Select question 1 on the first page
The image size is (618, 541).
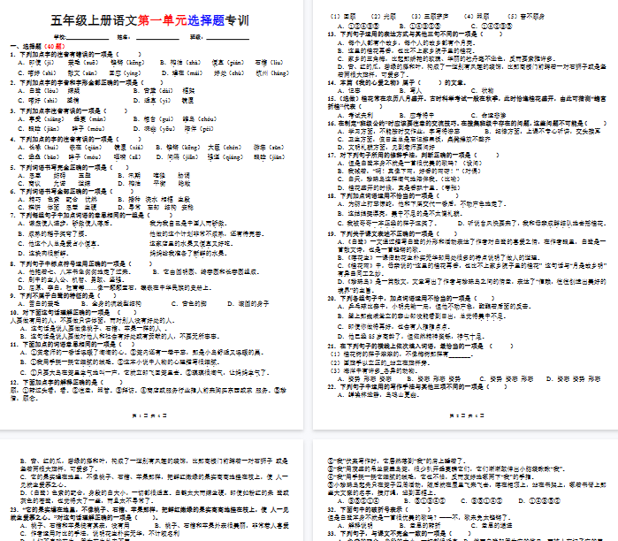pyautogui.click(x=71, y=53)
